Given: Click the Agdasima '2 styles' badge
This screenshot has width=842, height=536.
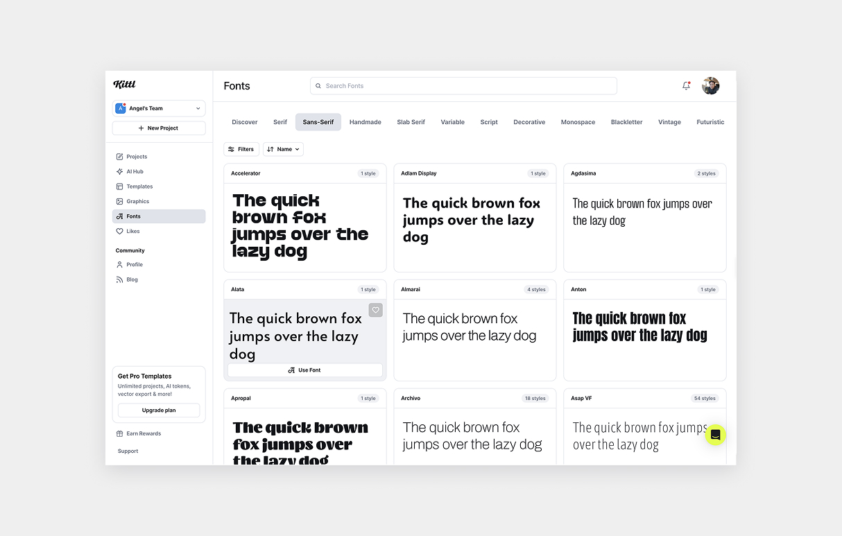Looking at the screenshot, I should (x=706, y=173).
